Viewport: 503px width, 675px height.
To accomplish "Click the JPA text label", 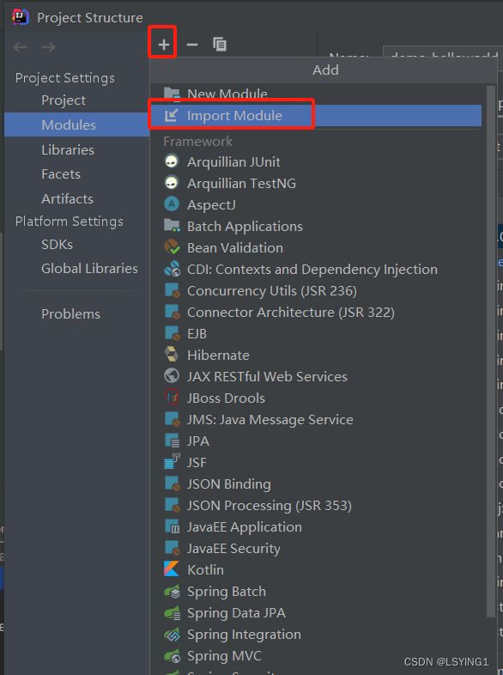I will tap(198, 441).
